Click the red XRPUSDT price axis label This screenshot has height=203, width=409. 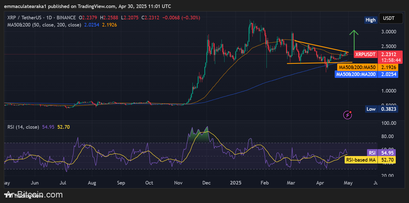coord(365,54)
